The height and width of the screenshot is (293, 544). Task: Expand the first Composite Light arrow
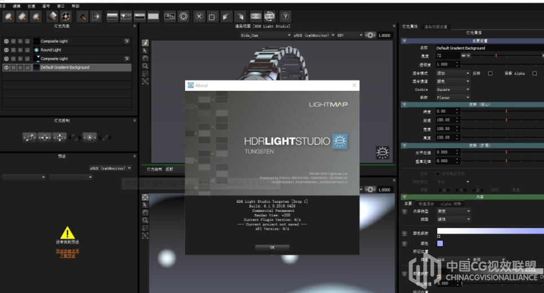126,41
